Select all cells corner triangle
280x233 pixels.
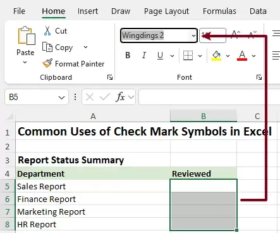(x=9, y=116)
